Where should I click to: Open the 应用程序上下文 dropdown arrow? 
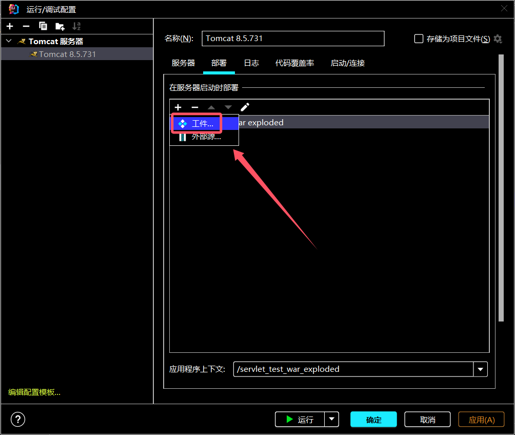(x=481, y=369)
